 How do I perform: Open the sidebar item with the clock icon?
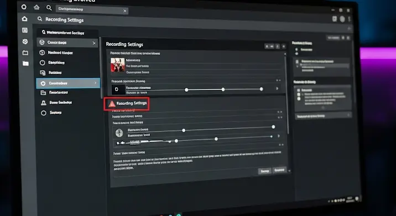pos(67,62)
